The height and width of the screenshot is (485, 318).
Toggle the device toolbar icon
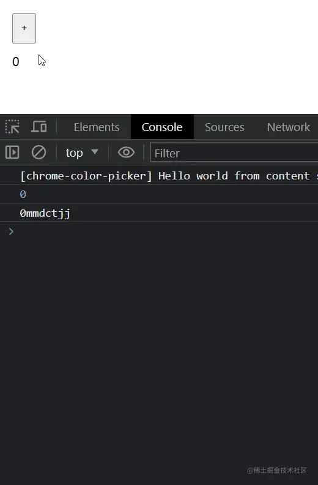click(39, 127)
